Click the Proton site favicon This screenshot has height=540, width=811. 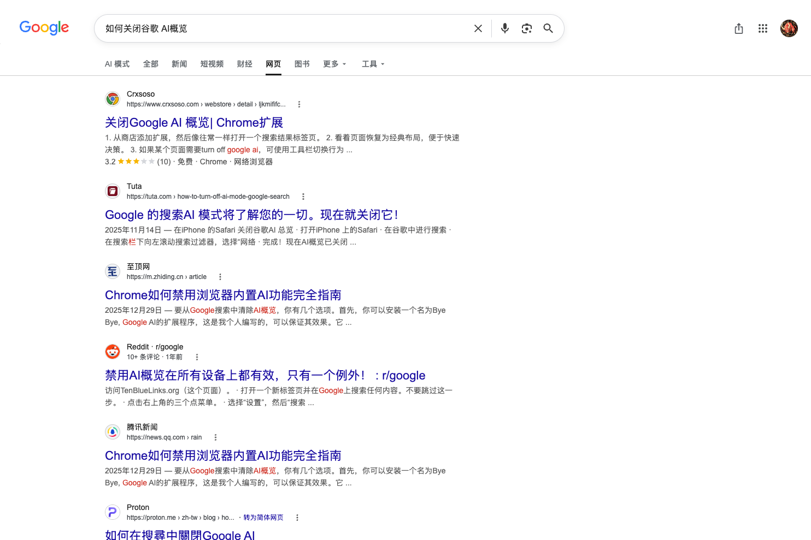tap(113, 512)
